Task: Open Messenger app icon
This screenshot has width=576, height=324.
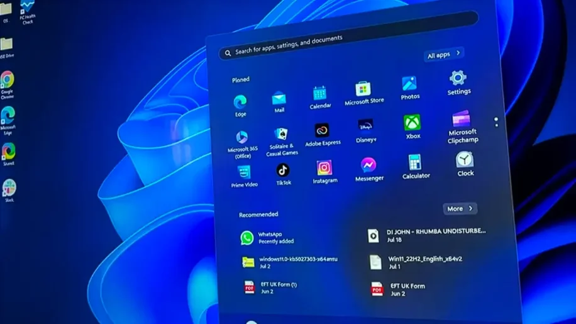Action: tap(368, 165)
